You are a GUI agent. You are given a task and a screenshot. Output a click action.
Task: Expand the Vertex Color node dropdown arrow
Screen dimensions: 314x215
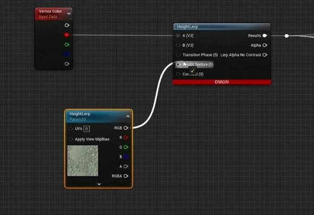(69, 14)
